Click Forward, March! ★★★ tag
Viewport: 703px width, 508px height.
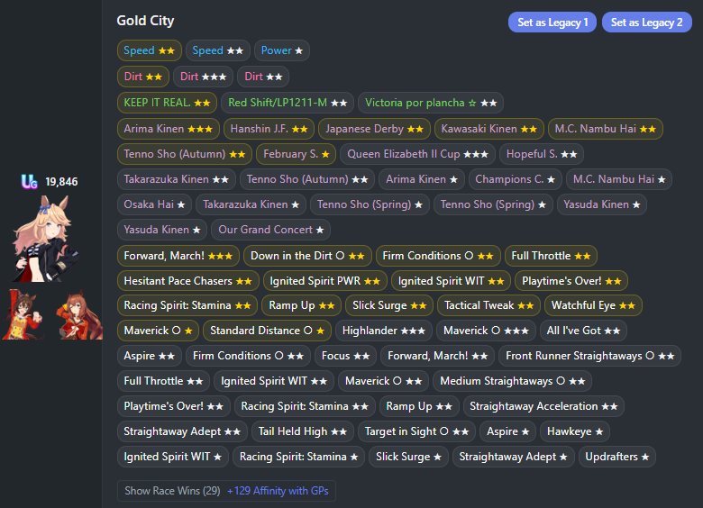pyautogui.click(x=178, y=256)
